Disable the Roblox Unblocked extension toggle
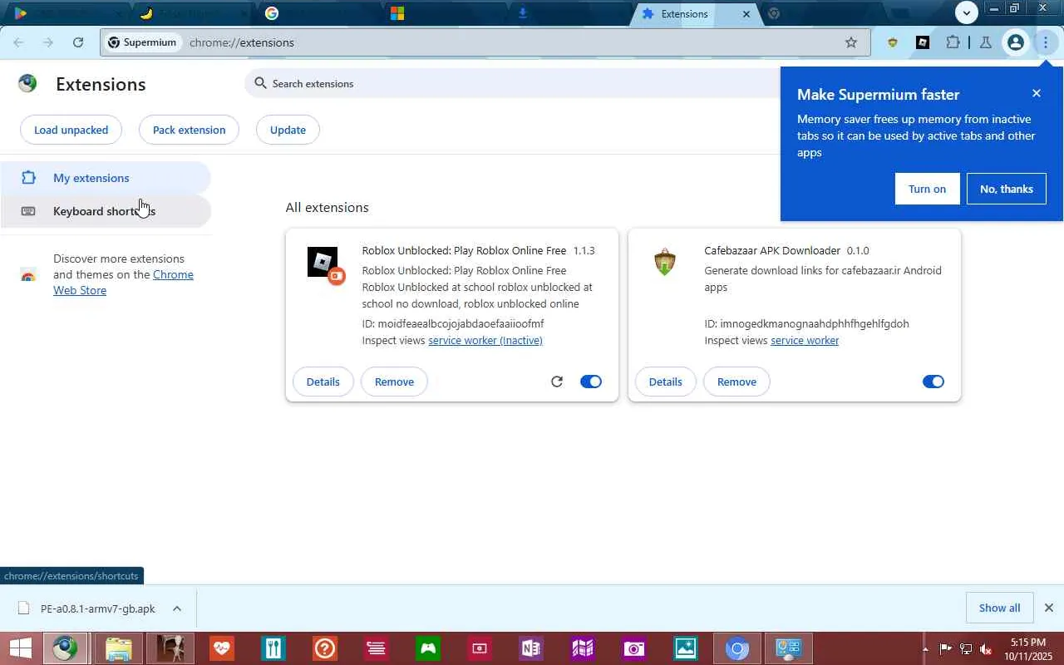The width and height of the screenshot is (1064, 665). coord(591,382)
